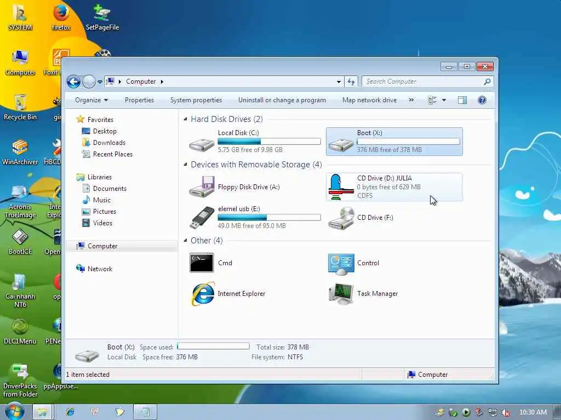Click Windows Explorer on the taskbar
Image resolution: width=561 pixels, height=420 pixels.
(42, 412)
